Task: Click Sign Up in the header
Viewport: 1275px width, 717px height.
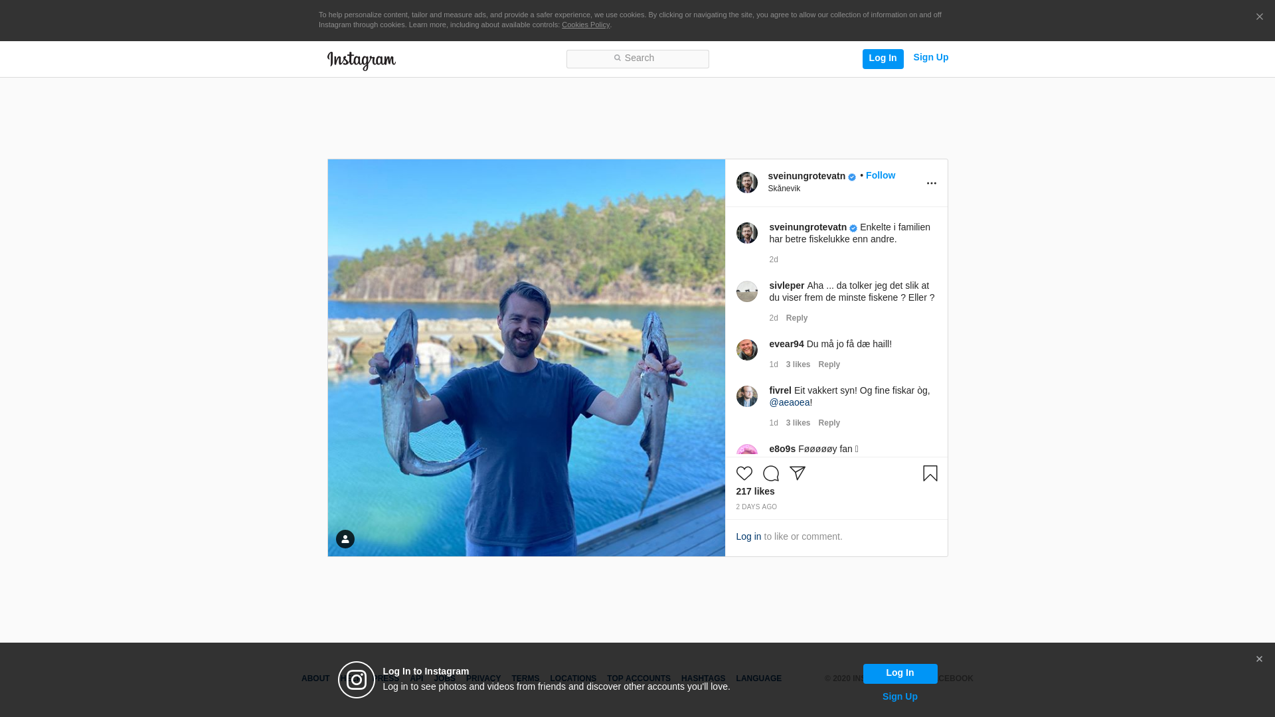Action: pos(930,58)
